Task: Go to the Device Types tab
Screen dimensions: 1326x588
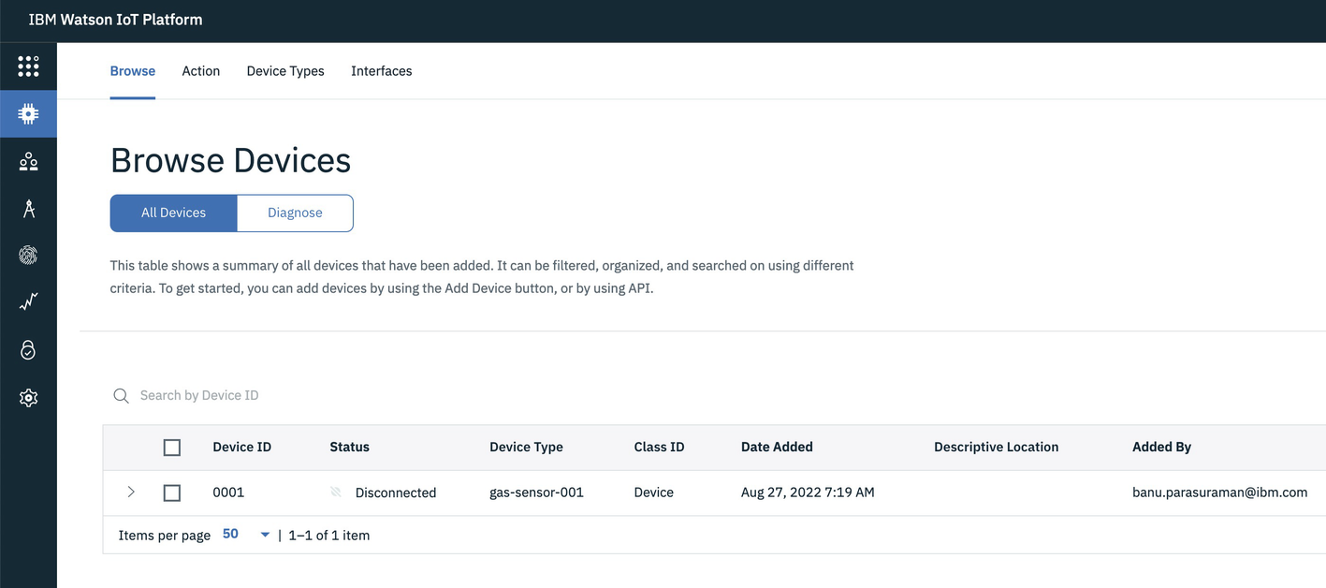Action: [285, 71]
